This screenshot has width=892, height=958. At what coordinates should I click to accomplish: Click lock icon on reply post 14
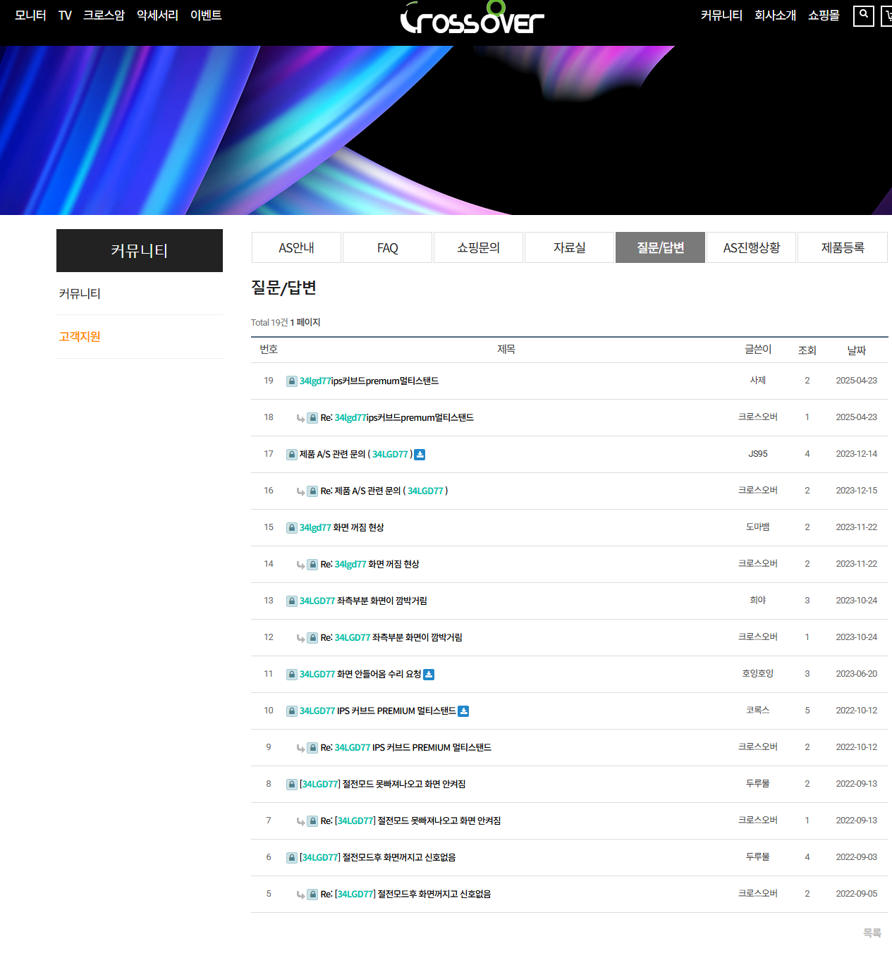coord(312,564)
